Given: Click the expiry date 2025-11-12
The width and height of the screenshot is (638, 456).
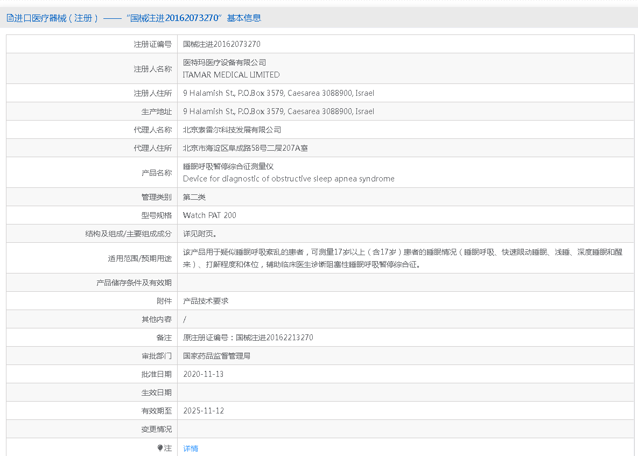Looking at the screenshot, I should pos(203,411).
